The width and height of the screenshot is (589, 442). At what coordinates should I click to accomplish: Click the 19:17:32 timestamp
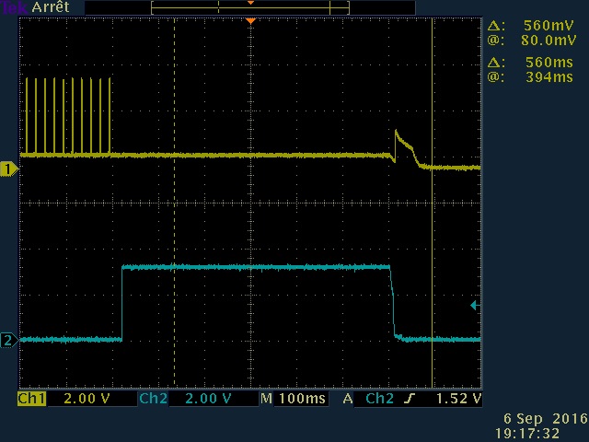pyautogui.click(x=527, y=434)
